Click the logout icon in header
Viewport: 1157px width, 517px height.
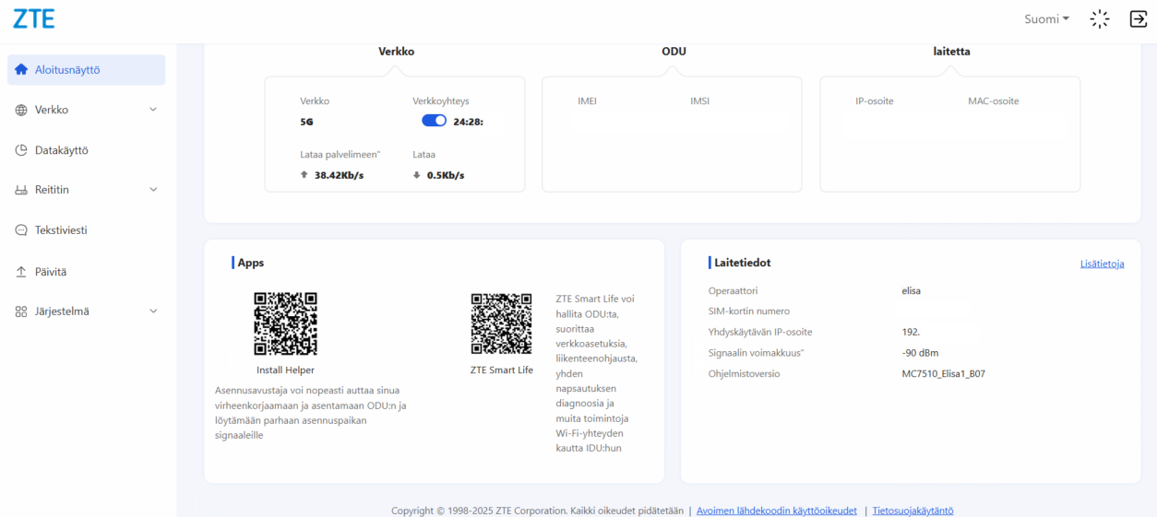point(1139,19)
